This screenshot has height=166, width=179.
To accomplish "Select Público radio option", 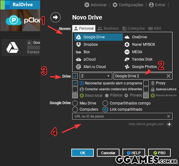I will [x=107, y=96].
